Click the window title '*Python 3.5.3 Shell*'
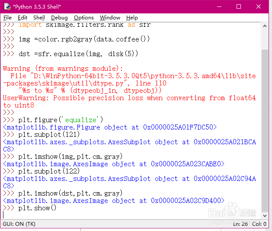The height and width of the screenshot is (231, 272). [x=37, y=7]
